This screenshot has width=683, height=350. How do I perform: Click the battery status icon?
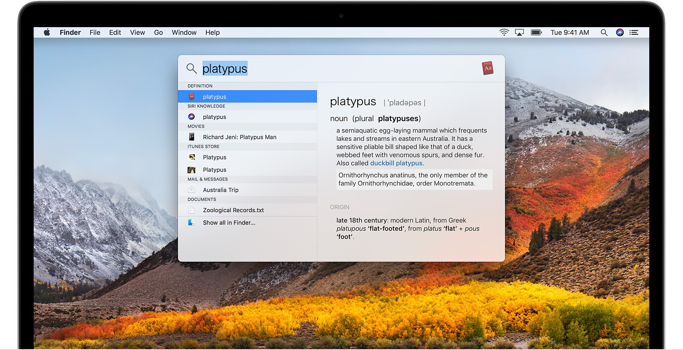coord(536,32)
